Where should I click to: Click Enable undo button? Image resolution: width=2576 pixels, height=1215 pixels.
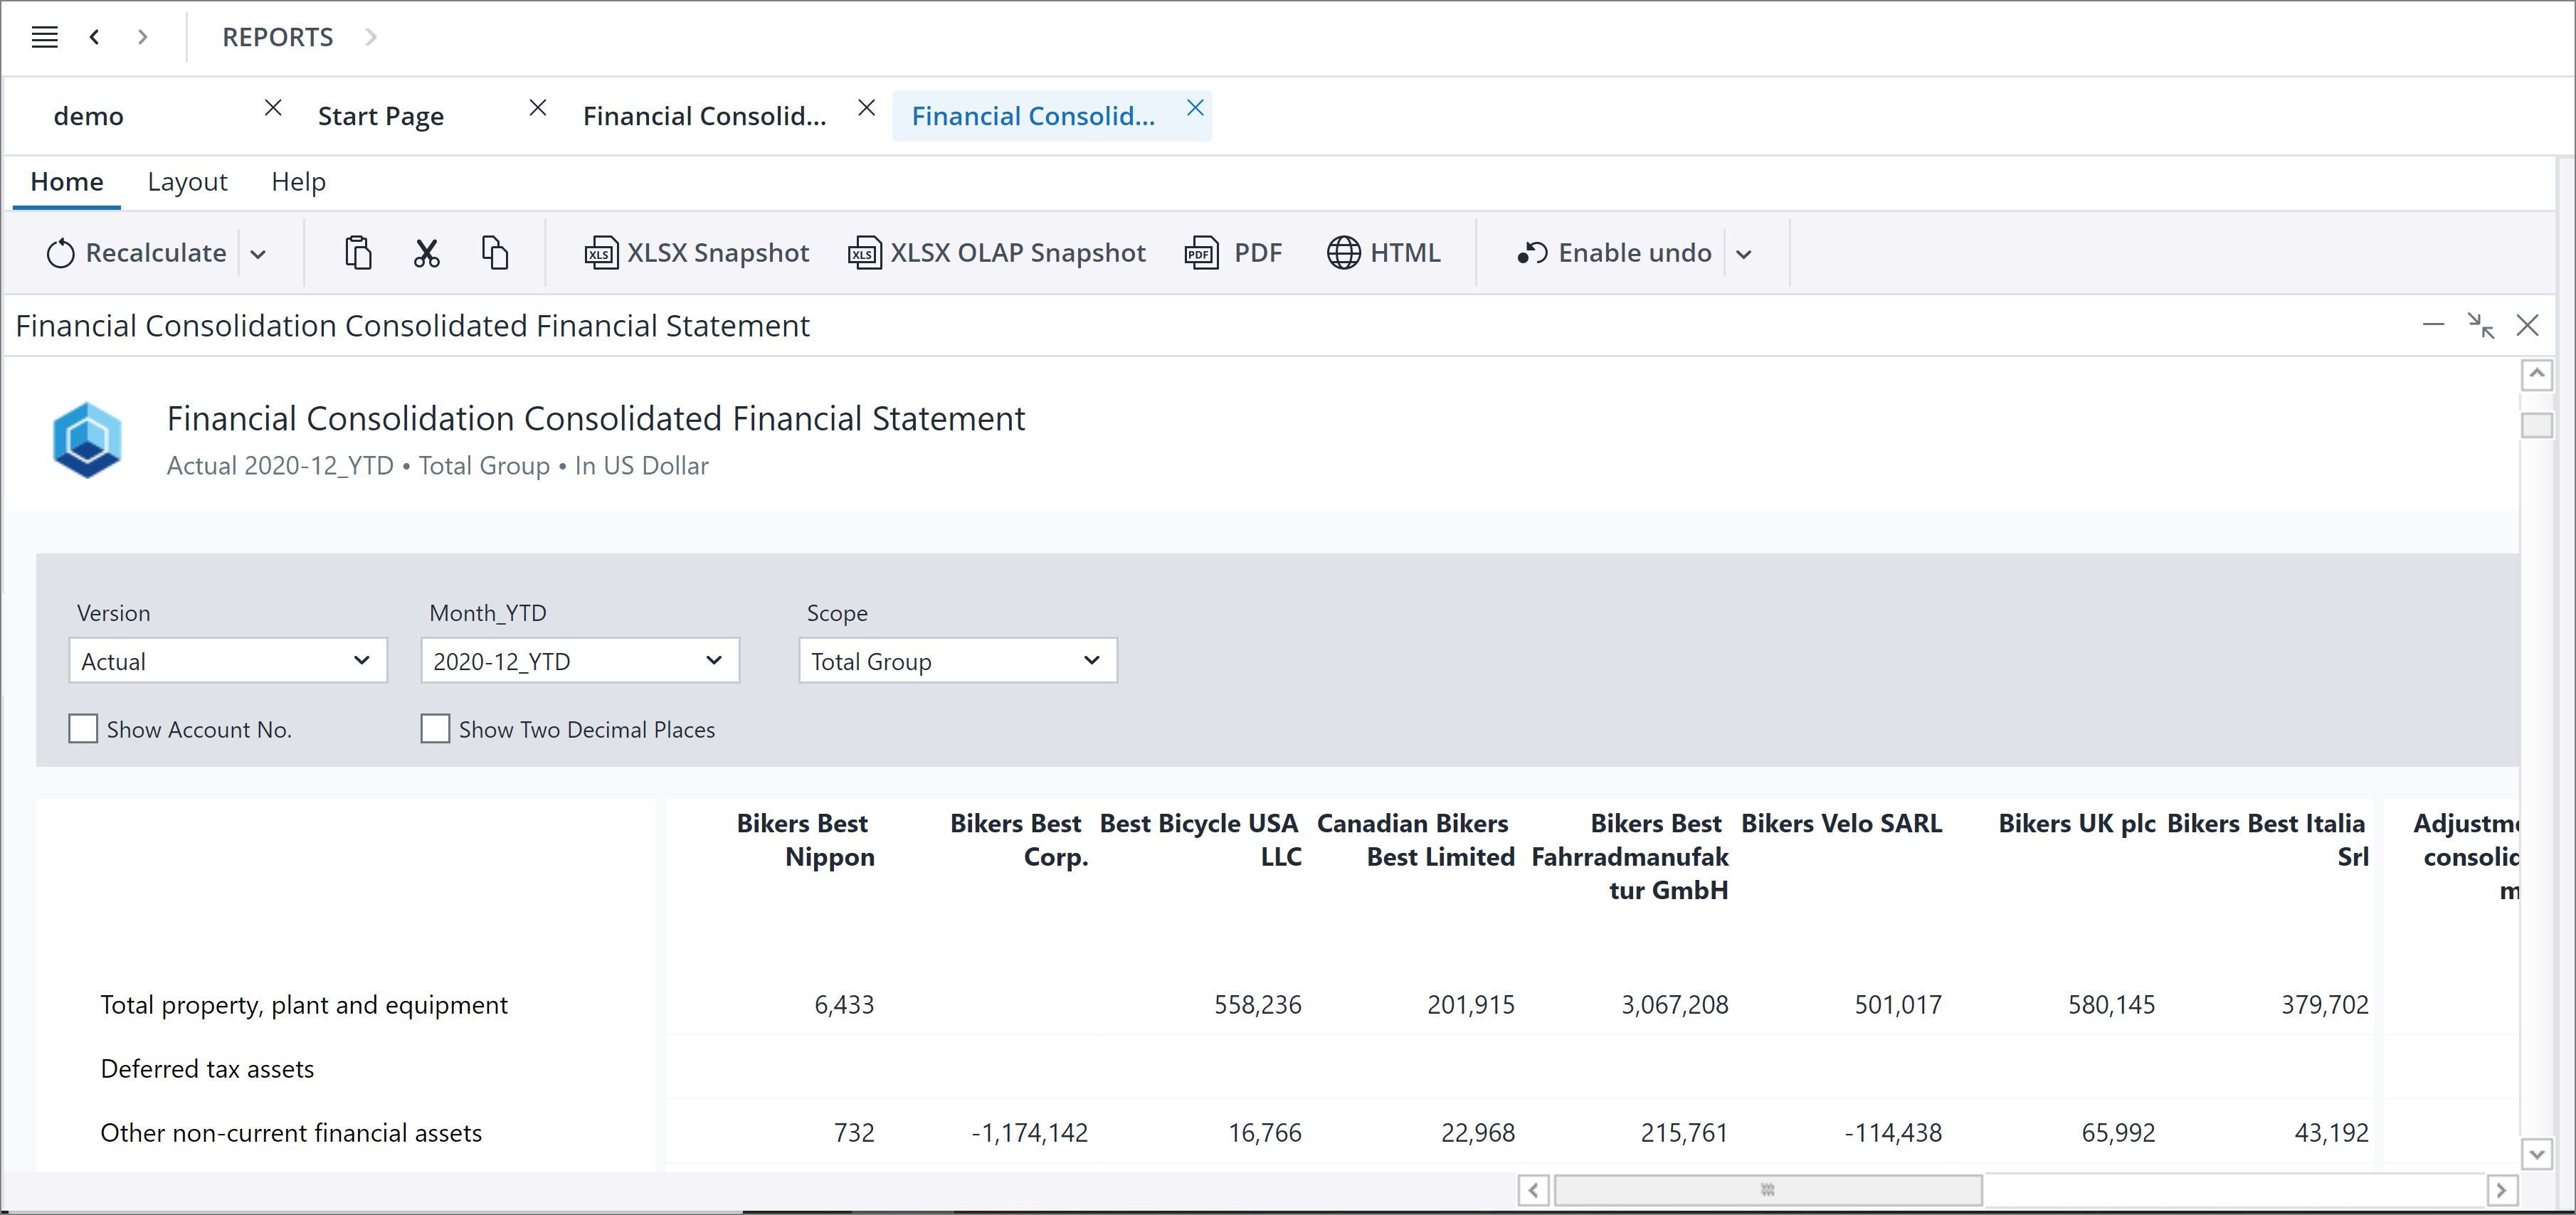coord(1615,253)
